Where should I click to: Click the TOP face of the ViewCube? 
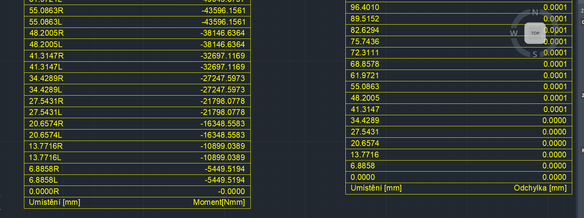(x=535, y=33)
